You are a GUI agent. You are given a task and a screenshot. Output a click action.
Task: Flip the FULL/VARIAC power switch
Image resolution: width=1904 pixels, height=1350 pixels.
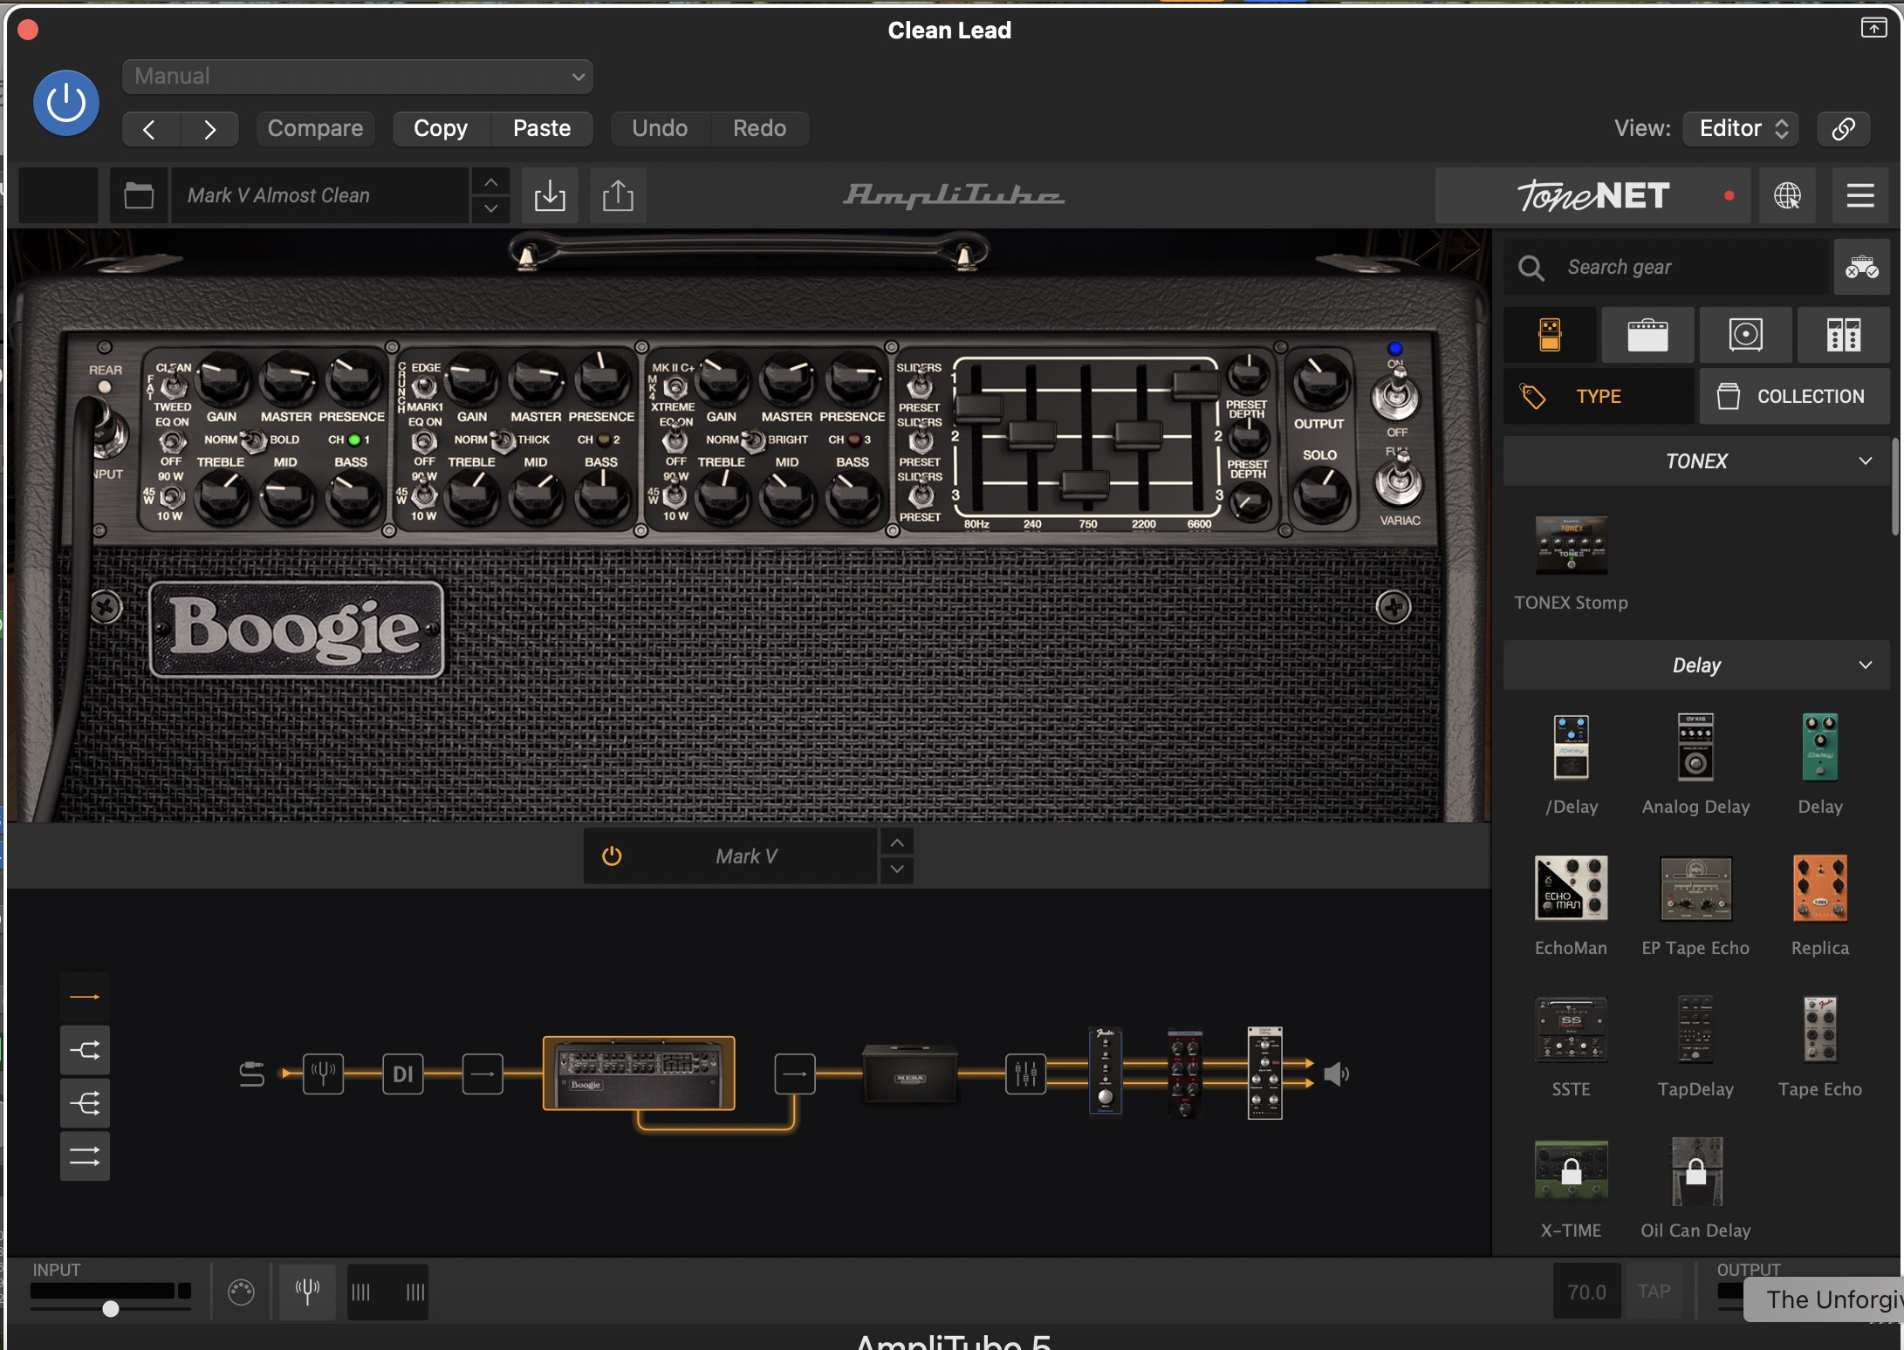tap(1399, 480)
